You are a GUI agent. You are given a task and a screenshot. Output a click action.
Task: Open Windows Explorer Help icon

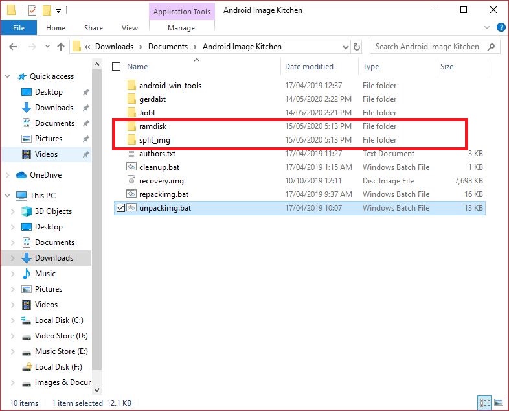(501, 27)
